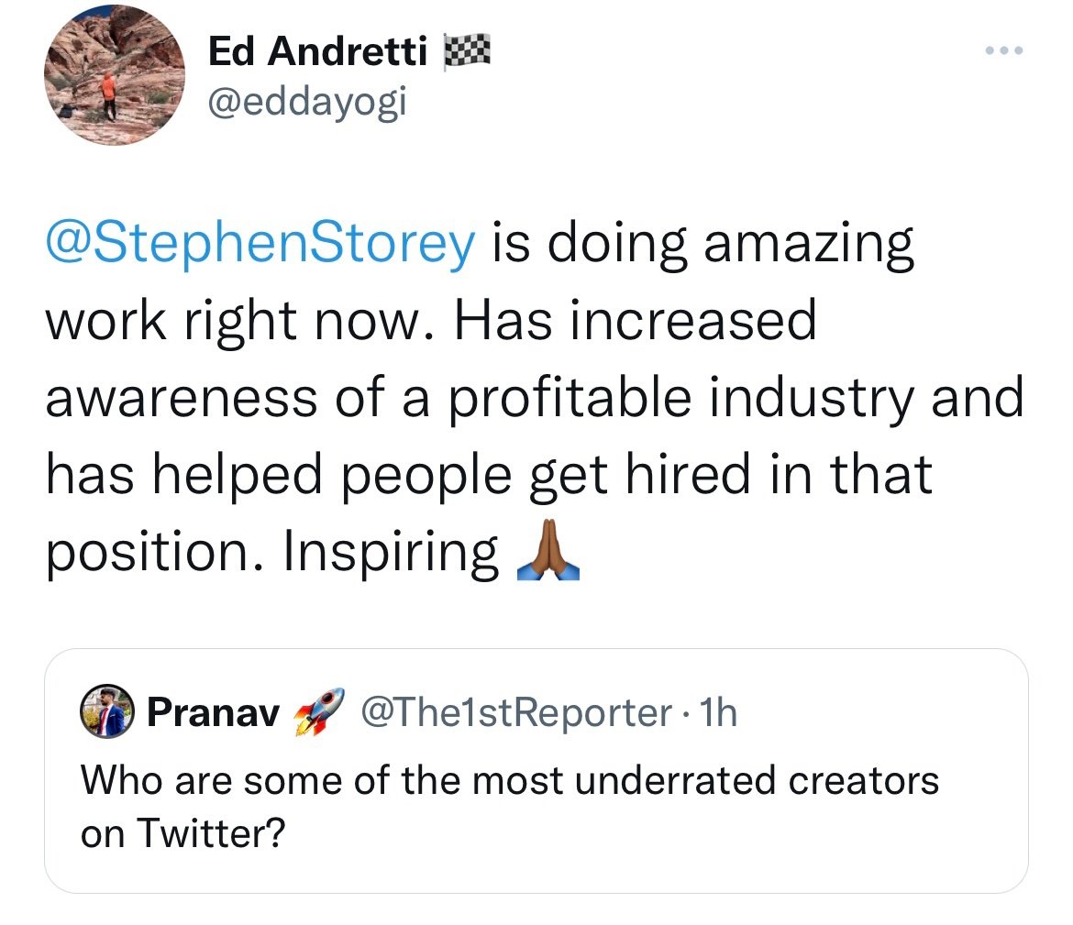Click the tweet line "awareness of a profitable industry and"

(x=534, y=399)
